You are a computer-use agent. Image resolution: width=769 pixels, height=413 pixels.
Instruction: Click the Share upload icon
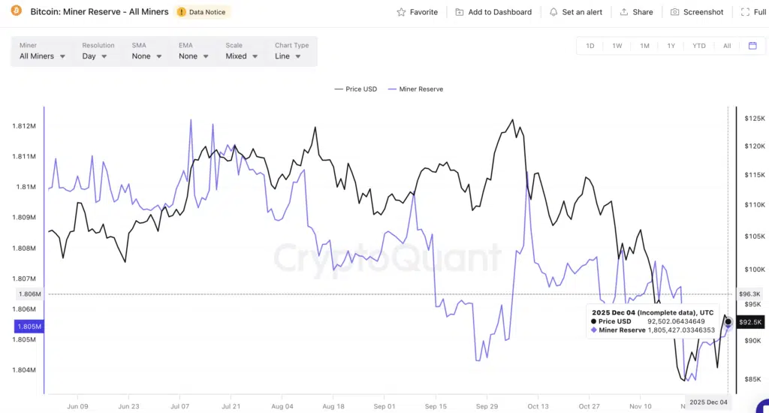coord(623,12)
